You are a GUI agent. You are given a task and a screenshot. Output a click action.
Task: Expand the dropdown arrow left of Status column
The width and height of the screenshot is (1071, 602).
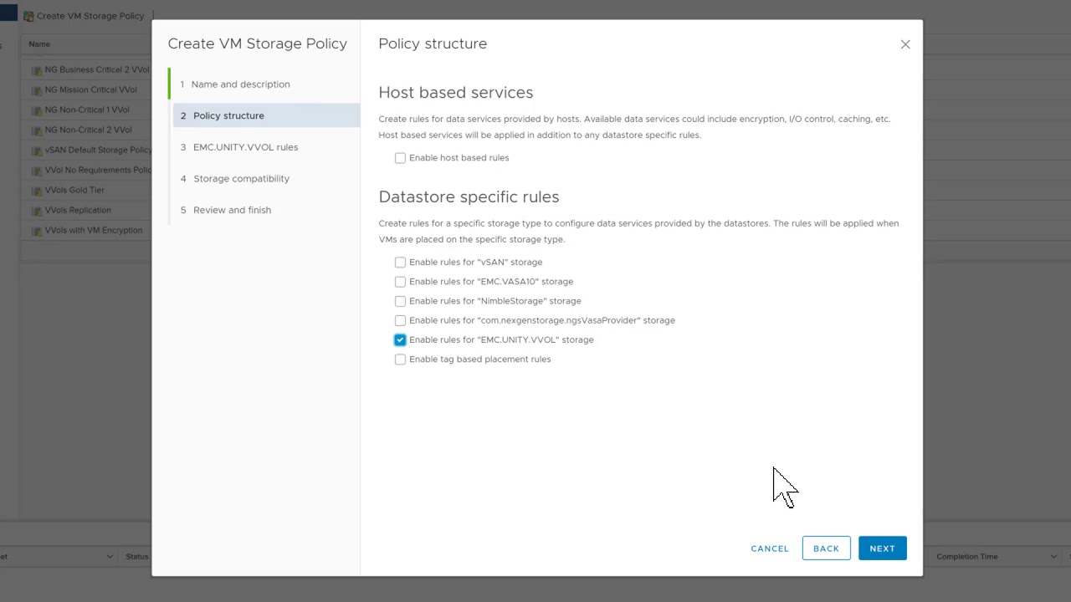110,557
